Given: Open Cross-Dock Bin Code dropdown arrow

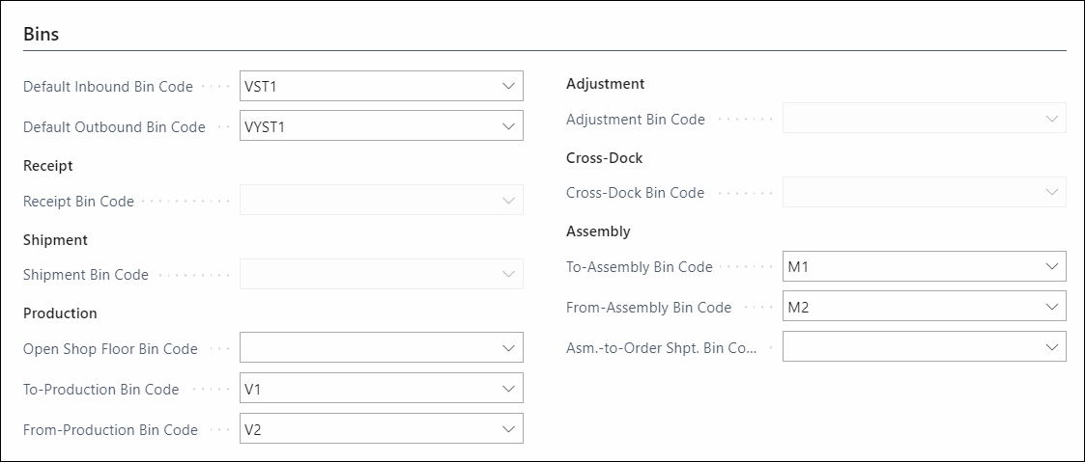Looking at the screenshot, I should tap(1052, 192).
